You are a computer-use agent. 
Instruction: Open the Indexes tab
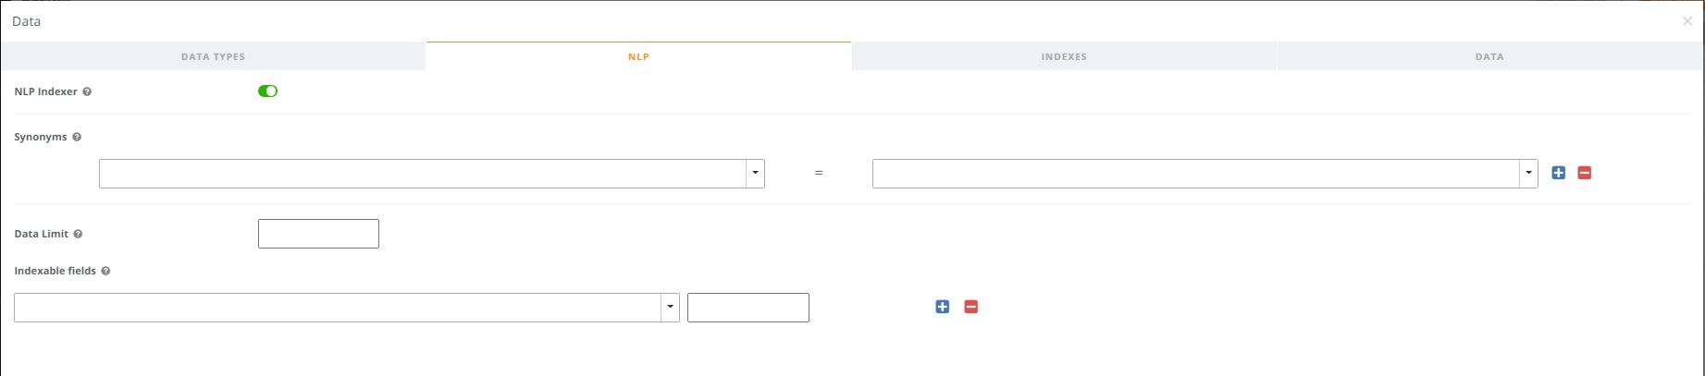[1064, 56]
